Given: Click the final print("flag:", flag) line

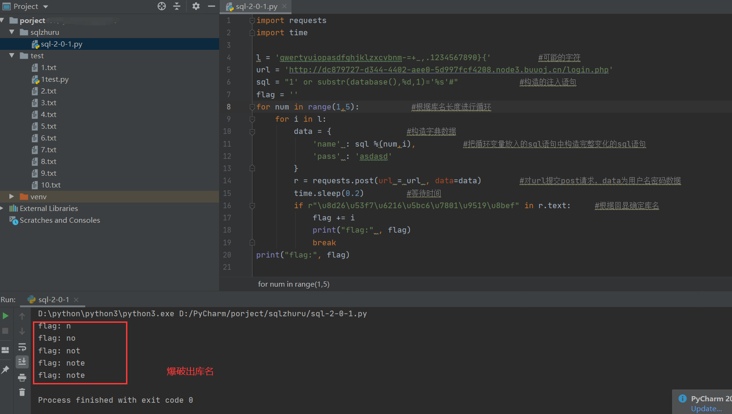Looking at the screenshot, I should (x=303, y=255).
